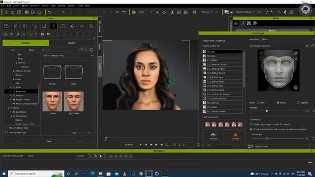Click the reset icon left of face diagram
The image size is (315, 177).
(x=261, y=59)
